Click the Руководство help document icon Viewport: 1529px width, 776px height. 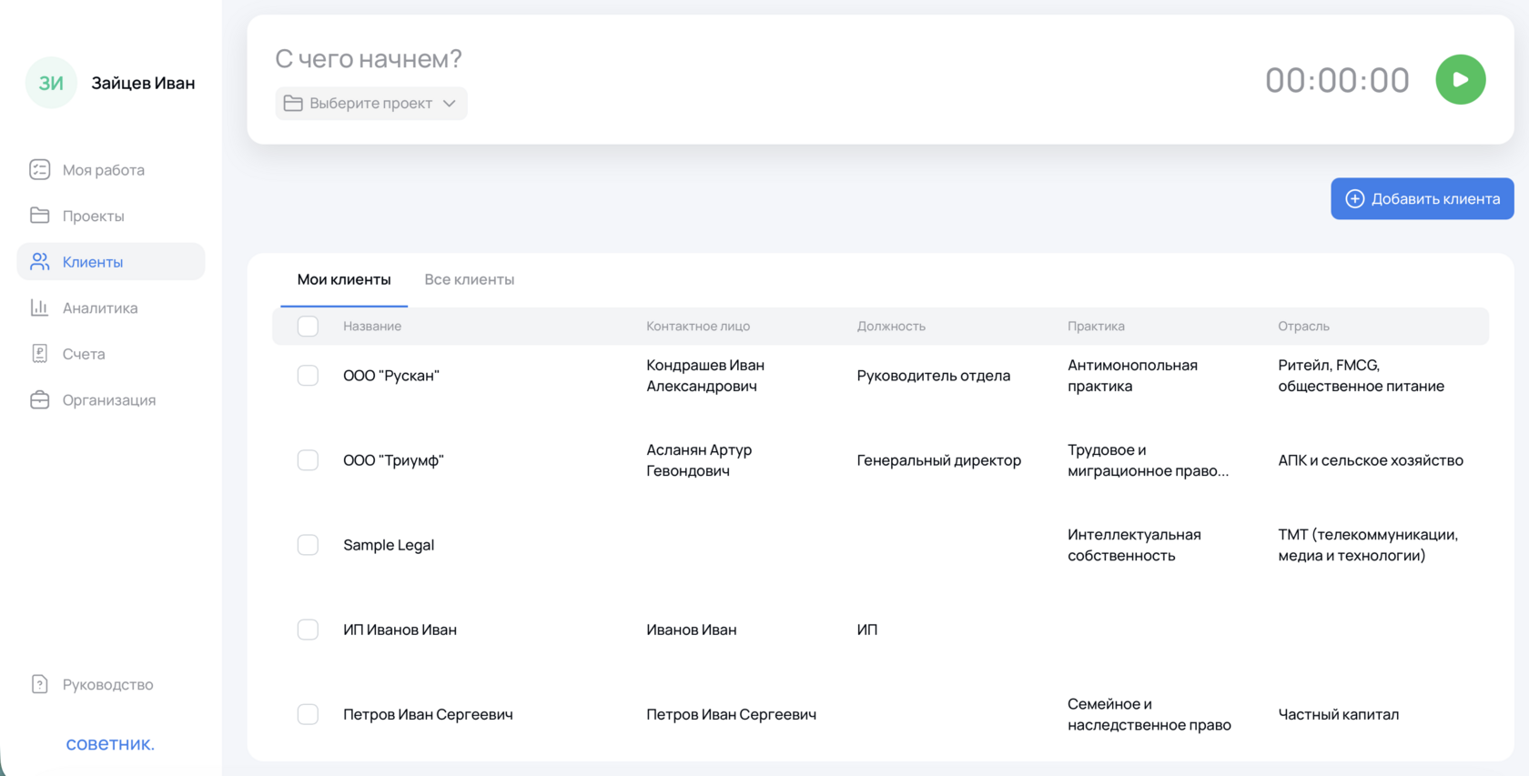pyautogui.click(x=40, y=684)
